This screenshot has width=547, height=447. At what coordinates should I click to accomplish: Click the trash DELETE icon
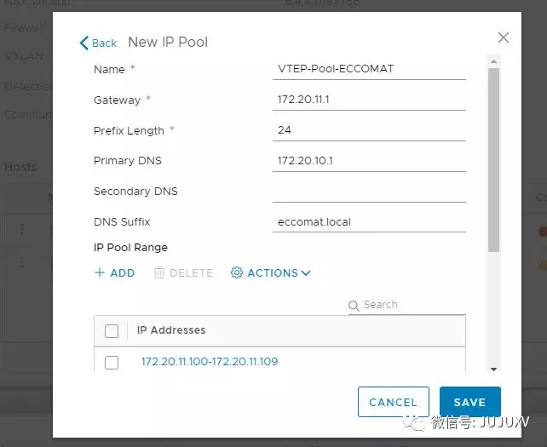(159, 273)
